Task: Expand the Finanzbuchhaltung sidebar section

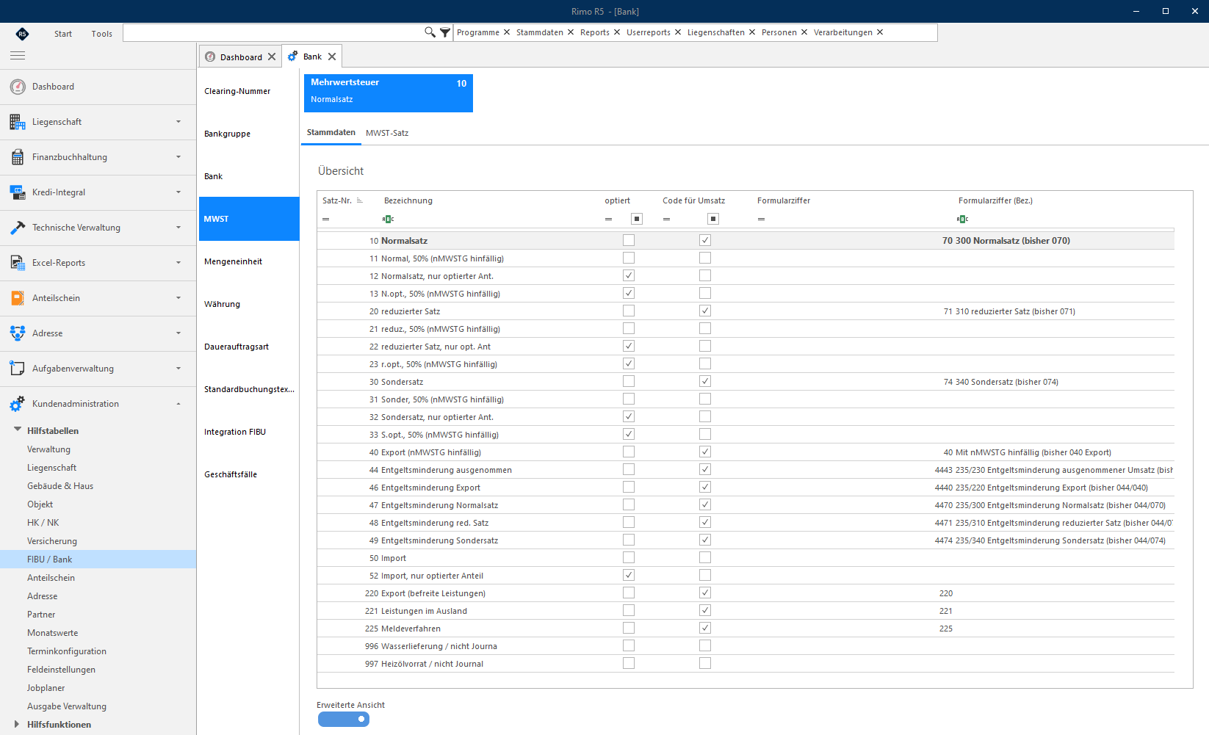Action: tap(178, 157)
